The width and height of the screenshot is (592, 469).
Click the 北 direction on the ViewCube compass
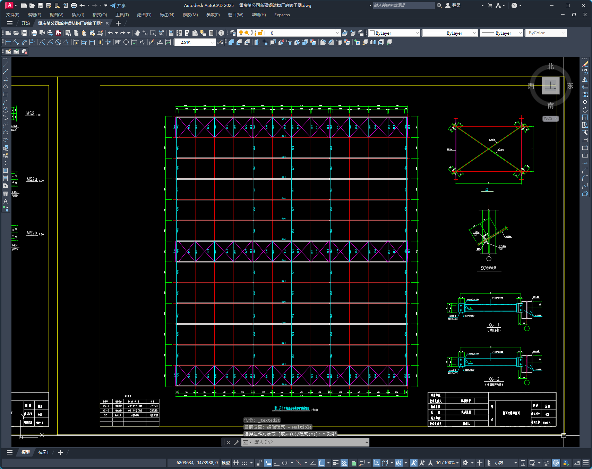click(551, 66)
